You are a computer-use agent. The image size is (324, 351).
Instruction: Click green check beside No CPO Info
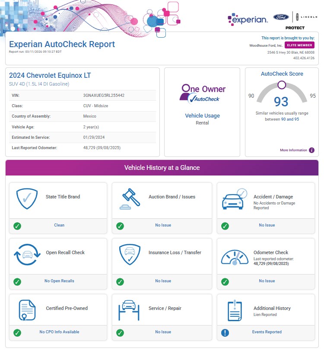17,333
